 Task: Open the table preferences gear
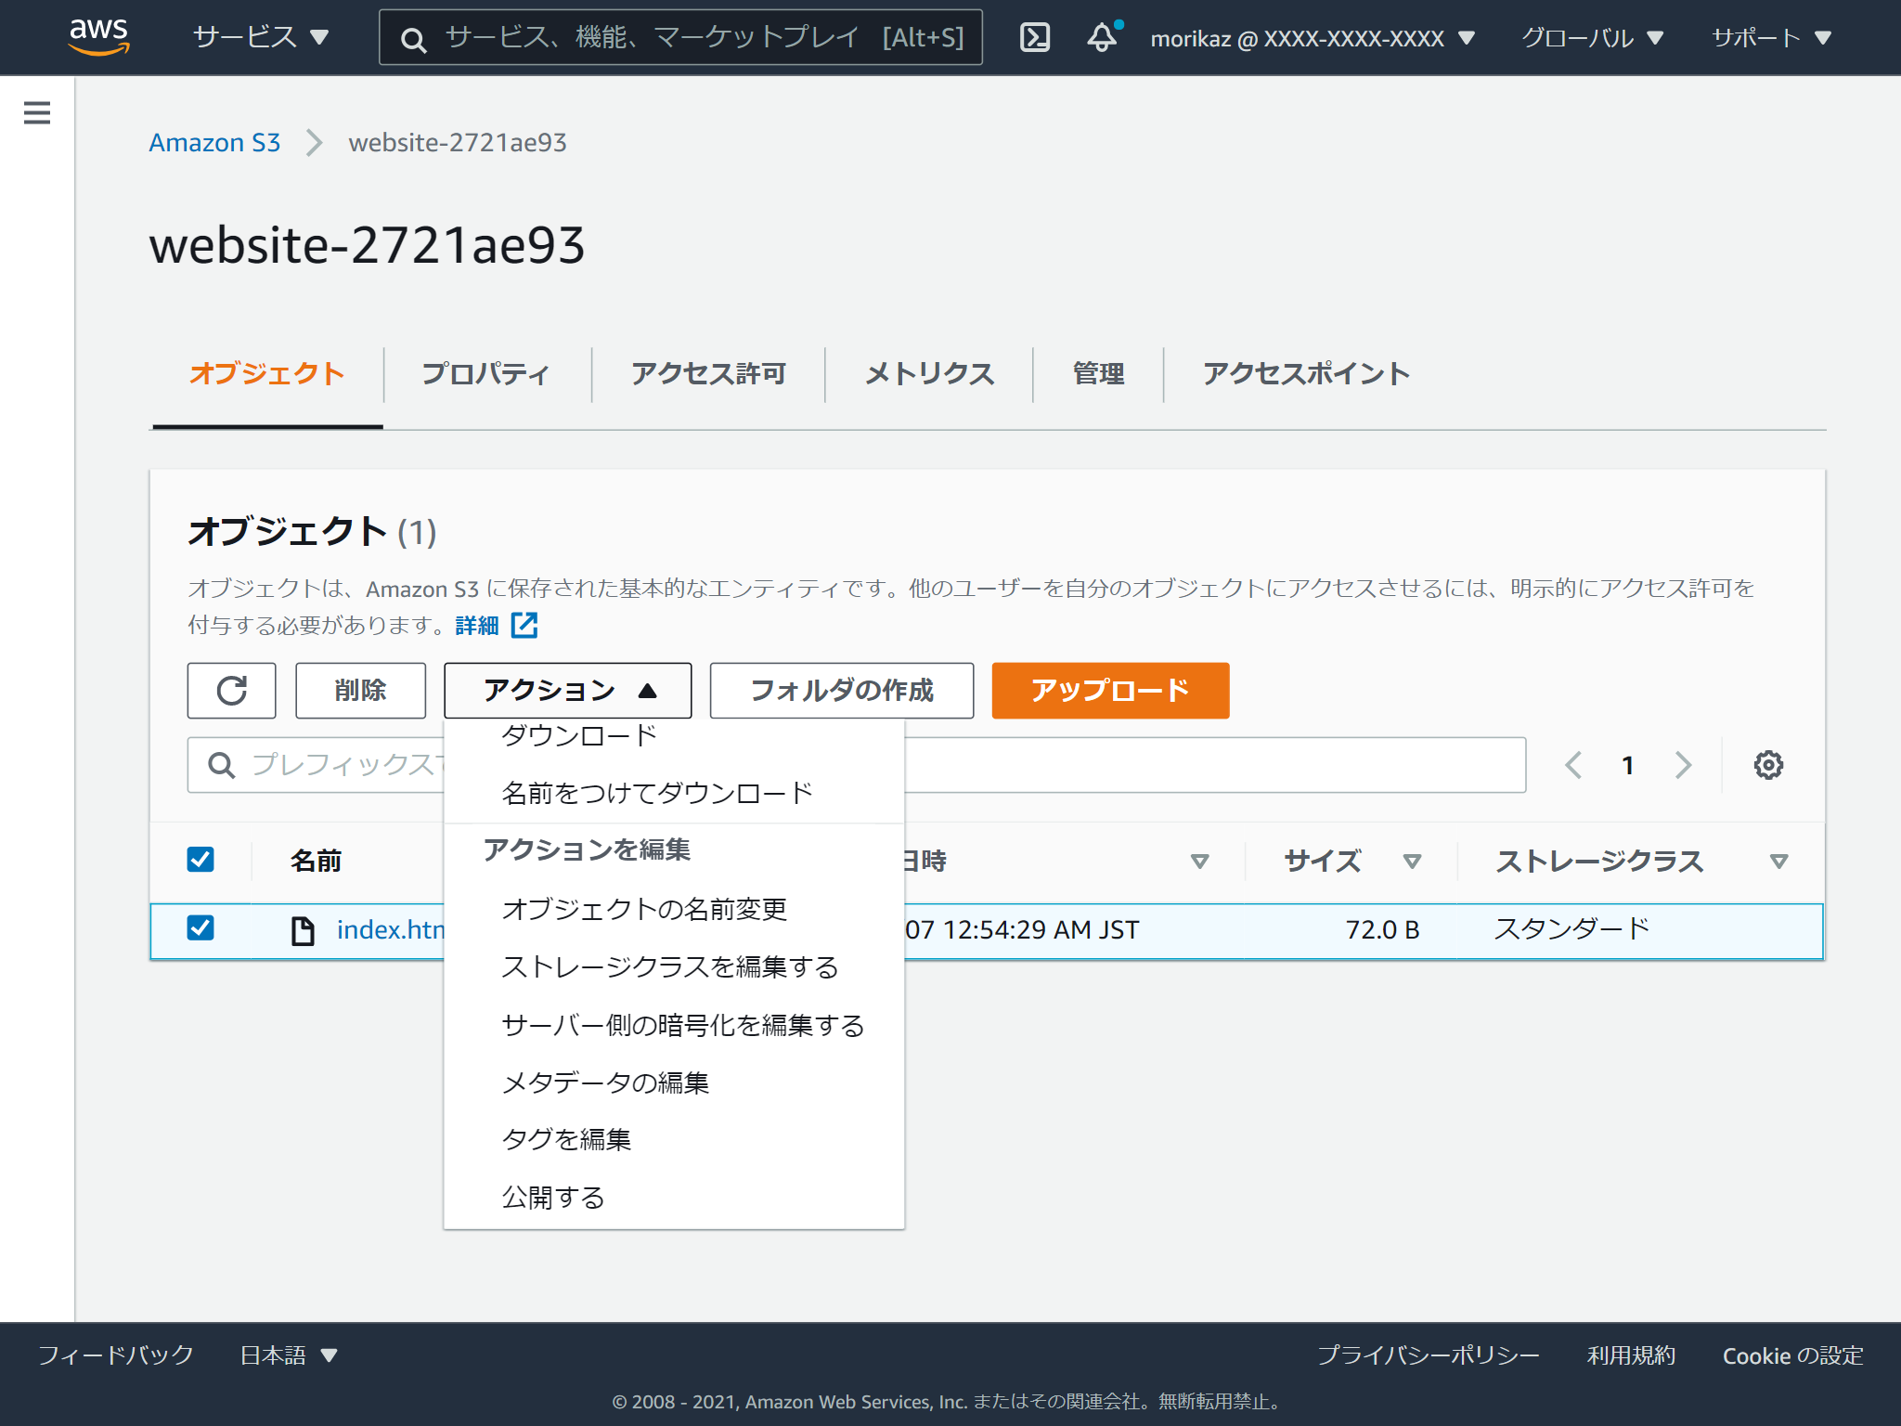(1768, 764)
